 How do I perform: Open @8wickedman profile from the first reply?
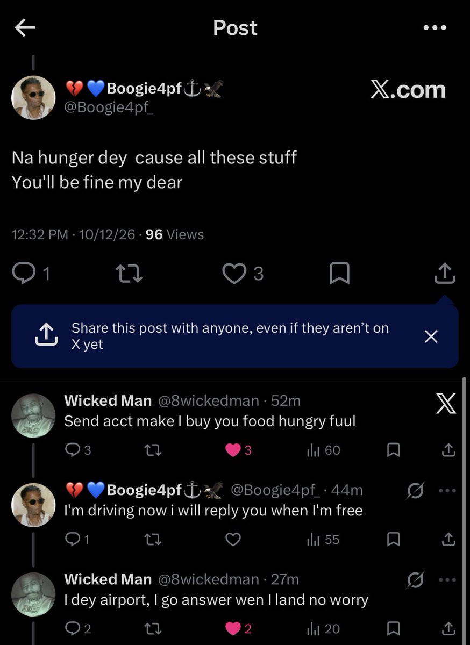(208, 400)
